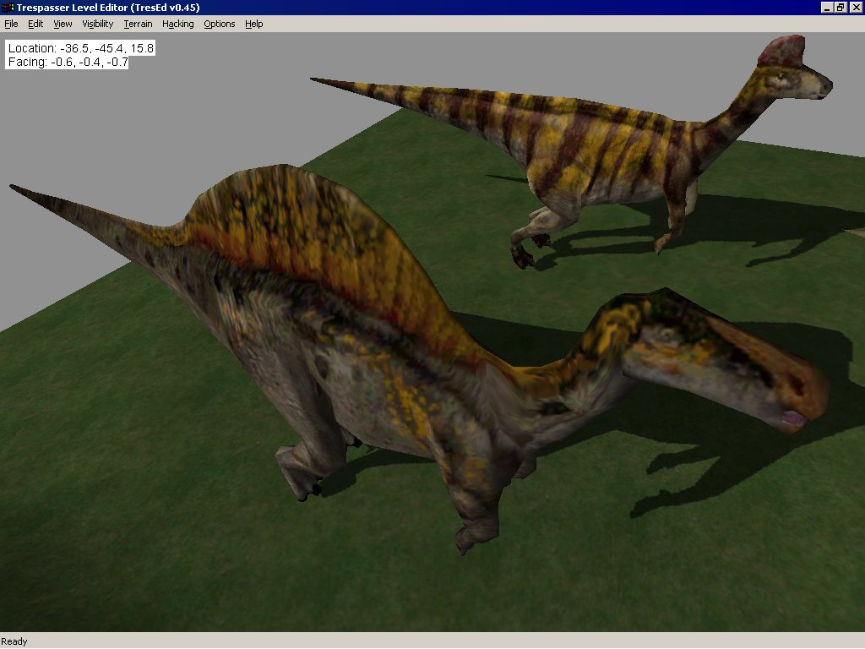Open the View menu

pos(63,24)
